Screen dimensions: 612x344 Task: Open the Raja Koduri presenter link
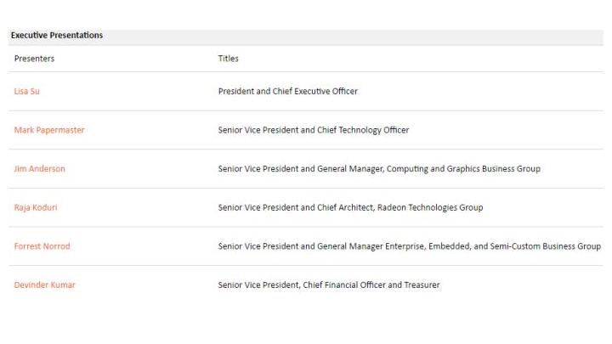36,207
